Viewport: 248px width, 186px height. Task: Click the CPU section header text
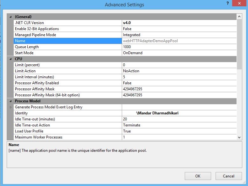[x=18, y=59]
